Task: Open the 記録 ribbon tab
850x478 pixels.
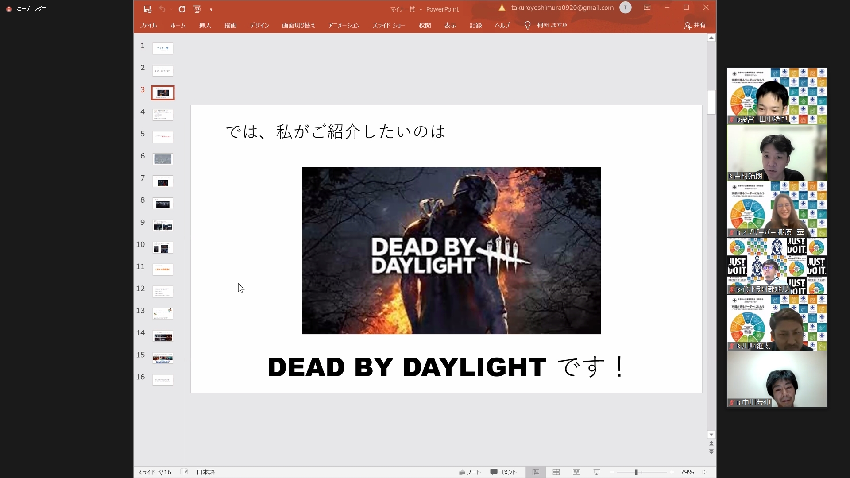Action: (476, 25)
